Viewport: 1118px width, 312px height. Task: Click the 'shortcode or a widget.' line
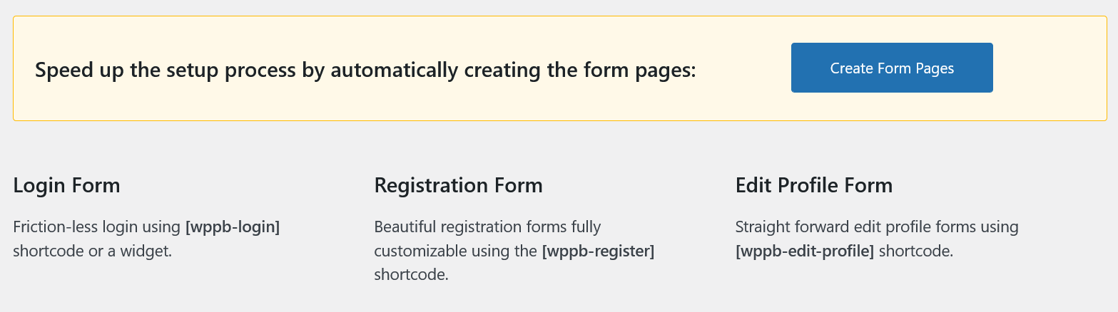point(93,251)
